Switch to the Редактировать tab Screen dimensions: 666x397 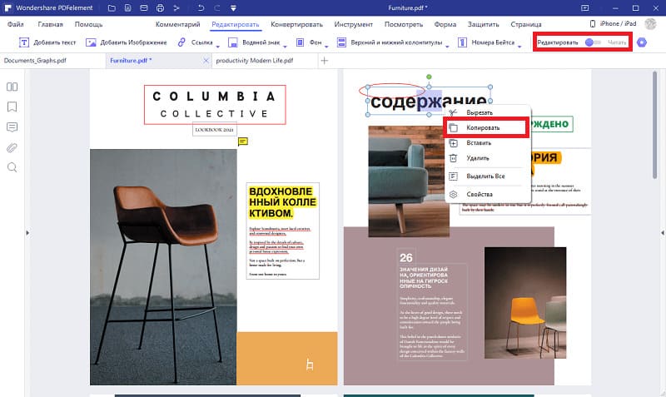(x=236, y=24)
